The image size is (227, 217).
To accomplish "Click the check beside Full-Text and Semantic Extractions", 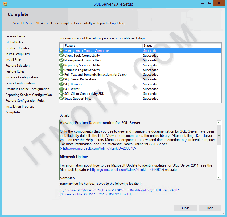I will pyautogui.click(x=61, y=74).
